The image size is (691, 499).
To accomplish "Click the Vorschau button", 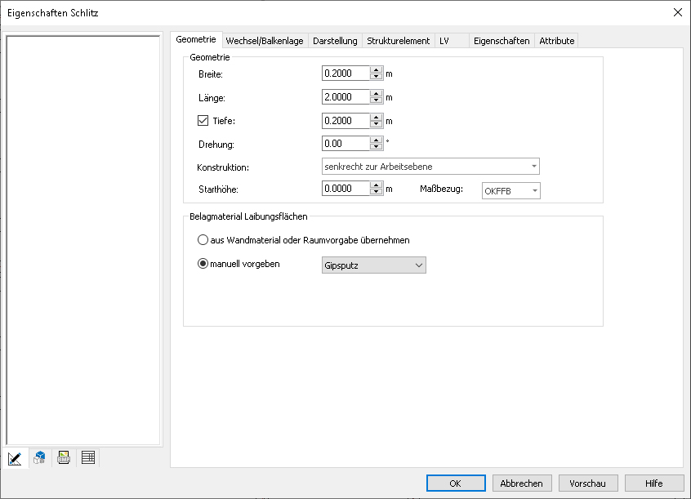I will [587, 483].
